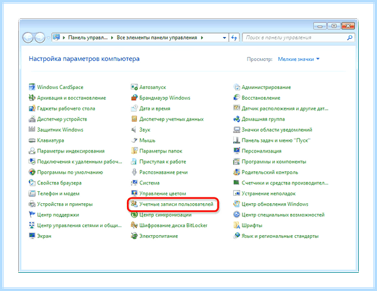Image resolution: width=377 pixels, height=291 pixels.
Task: Open Защитник Windows icon
Action: (32, 129)
